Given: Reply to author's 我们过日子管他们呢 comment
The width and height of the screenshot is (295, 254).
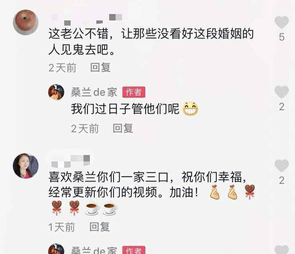Looking at the screenshot, I should coord(123,128).
